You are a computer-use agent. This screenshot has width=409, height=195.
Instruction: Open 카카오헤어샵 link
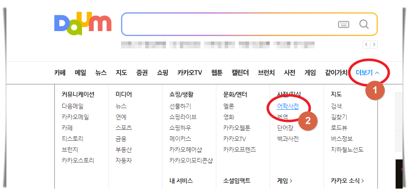pyautogui.click(x=185, y=150)
